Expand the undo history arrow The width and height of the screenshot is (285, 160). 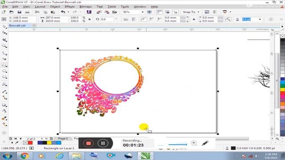[68, 12]
